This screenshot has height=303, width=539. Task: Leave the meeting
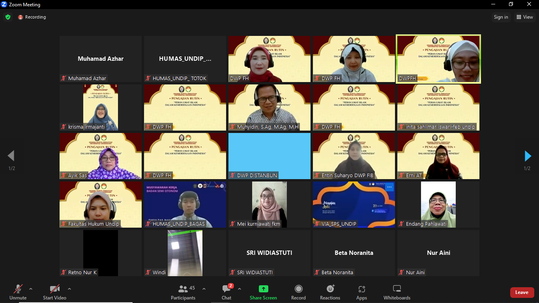[522, 292]
